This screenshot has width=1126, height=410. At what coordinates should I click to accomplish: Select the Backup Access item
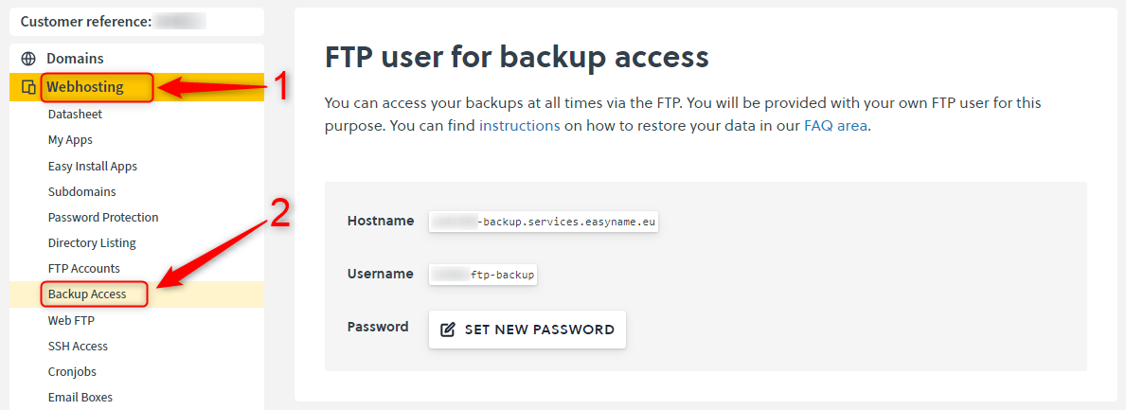point(87,294)
